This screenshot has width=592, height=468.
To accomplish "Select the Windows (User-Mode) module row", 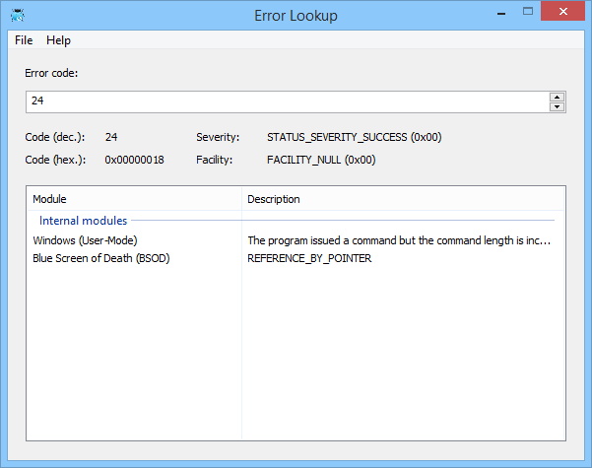I will click(x=85, y=240).
